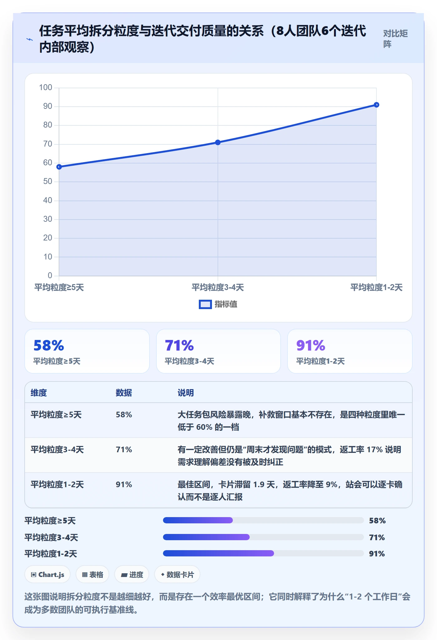Click the y-axis value 100

[x=46, y=88]
